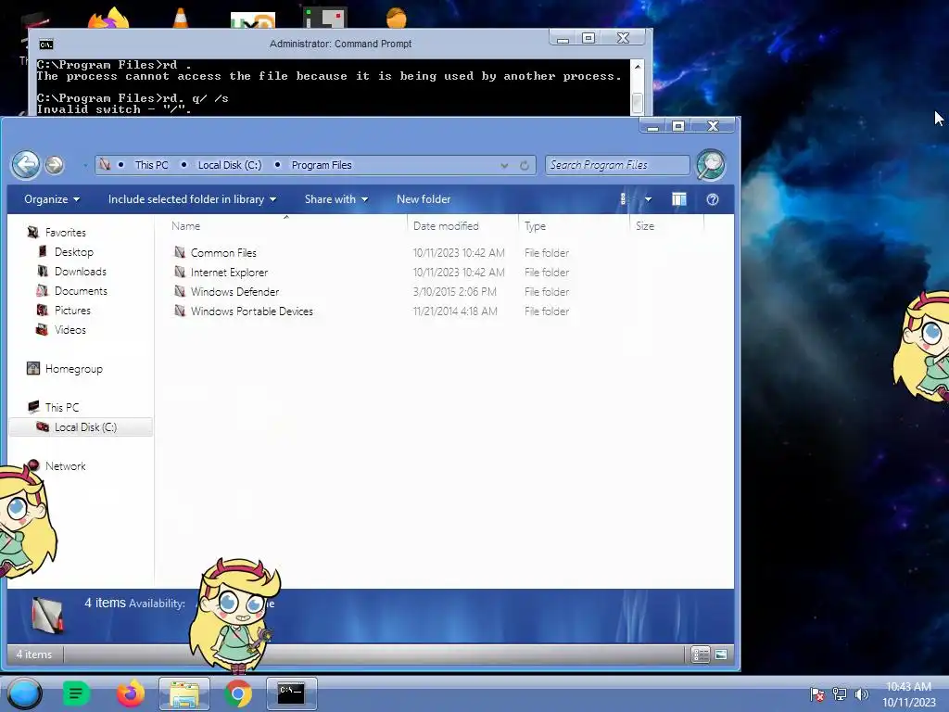Screen dimensions: 949x712
Task: Select Network in the navigation pane
Action: click(66, 466)
